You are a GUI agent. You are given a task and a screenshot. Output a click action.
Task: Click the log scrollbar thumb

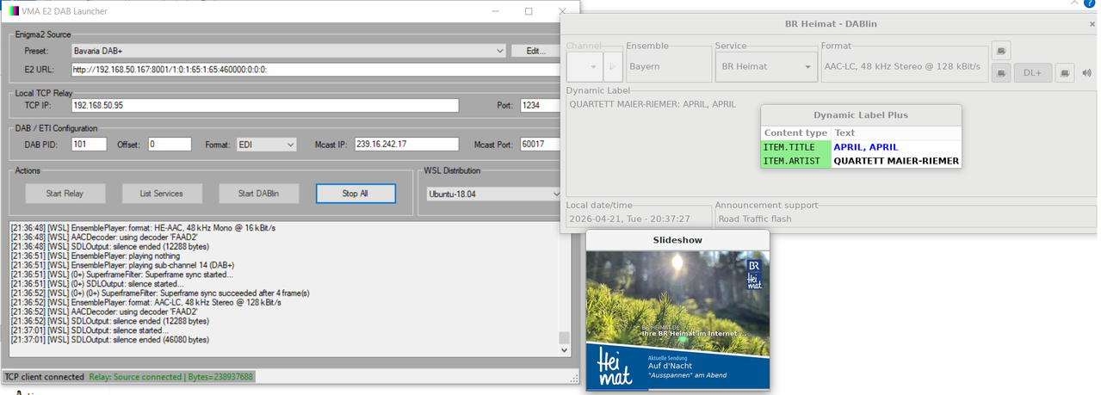tap(564, 338)
